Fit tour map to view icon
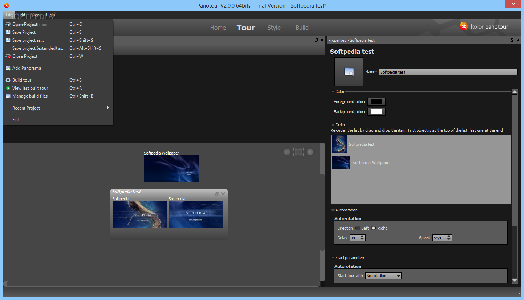Viewport: 524px width, 300px height. click(298, 152)
